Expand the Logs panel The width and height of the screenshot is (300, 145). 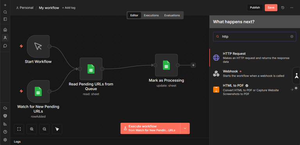point(110,142)
